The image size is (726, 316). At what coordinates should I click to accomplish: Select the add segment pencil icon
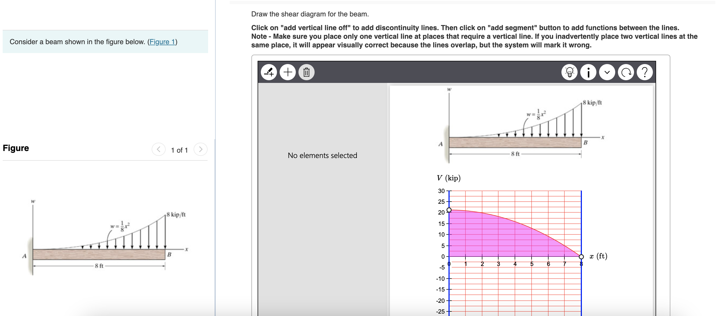click(269, 72)
